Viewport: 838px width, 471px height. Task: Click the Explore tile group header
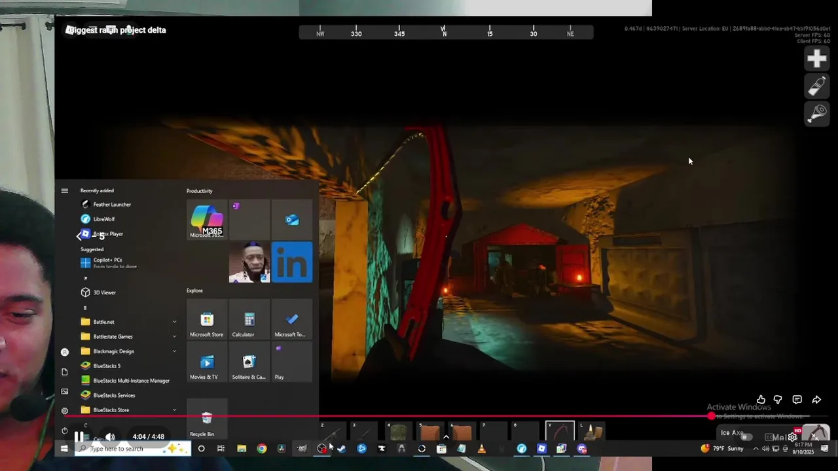(194, 290)
